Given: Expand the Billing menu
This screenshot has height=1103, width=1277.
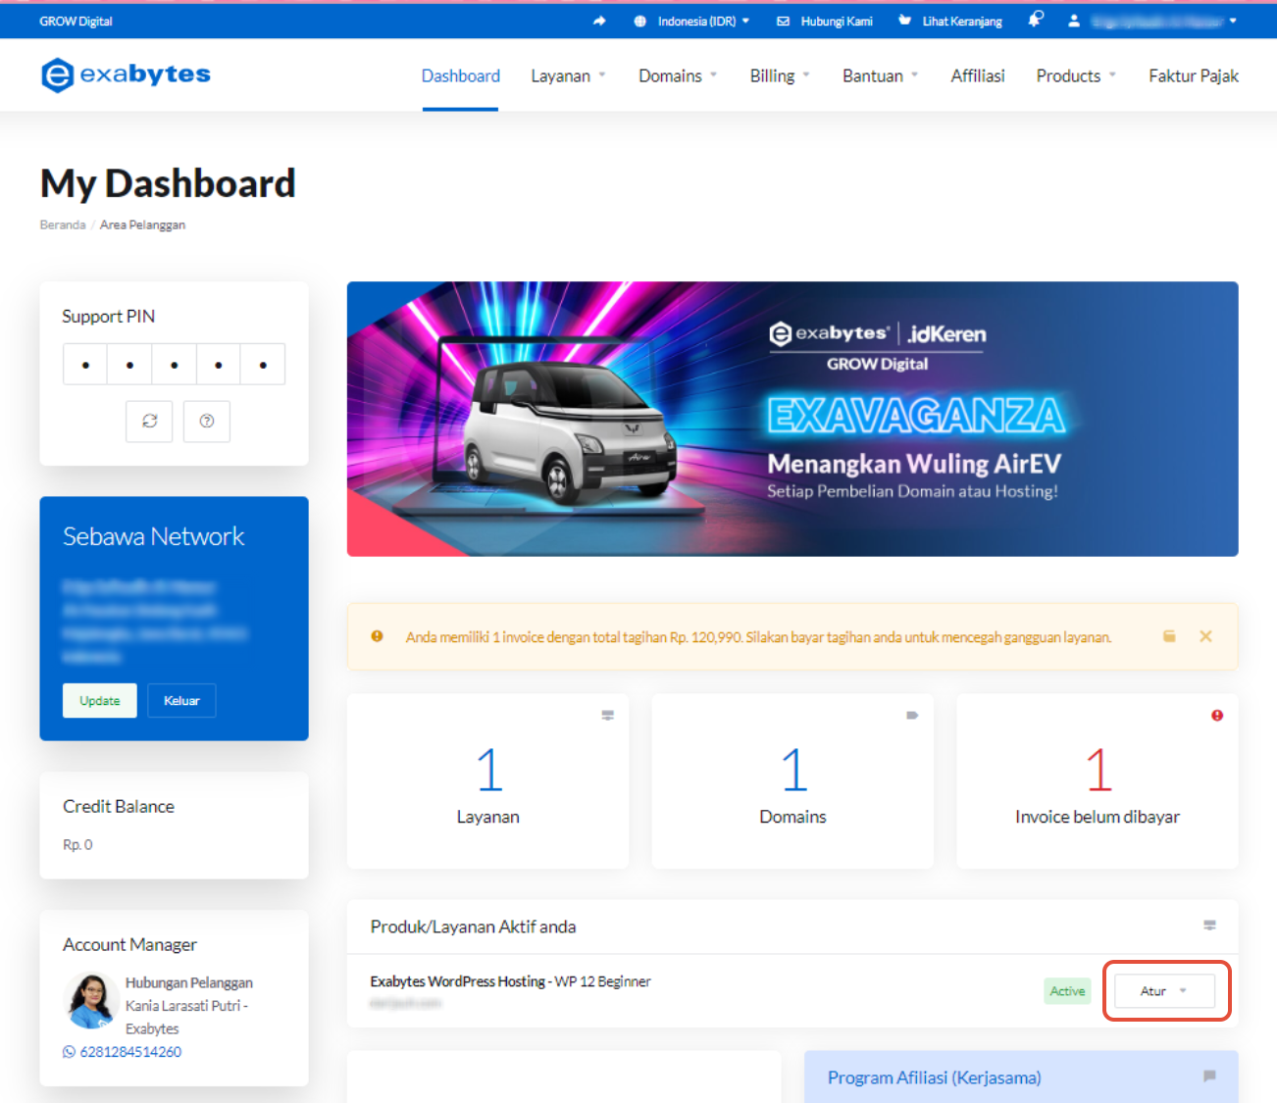Looking at the screenshot, I should [780, 75].
